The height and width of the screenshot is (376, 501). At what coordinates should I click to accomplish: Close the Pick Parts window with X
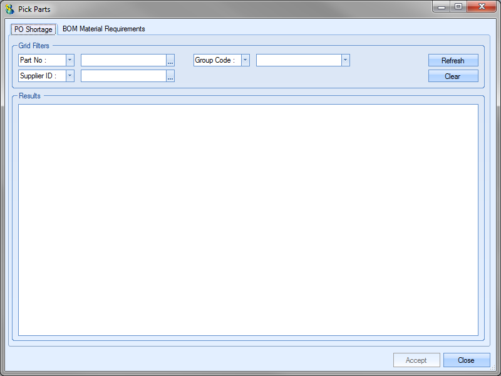482,7
